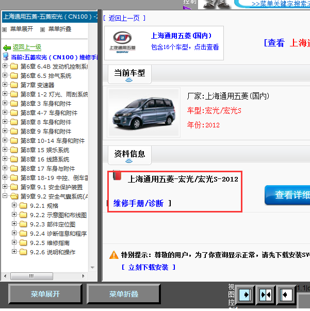Select 第8章 15 娱乐系统 tree item

pyautogui.click(x=45, y=150)
